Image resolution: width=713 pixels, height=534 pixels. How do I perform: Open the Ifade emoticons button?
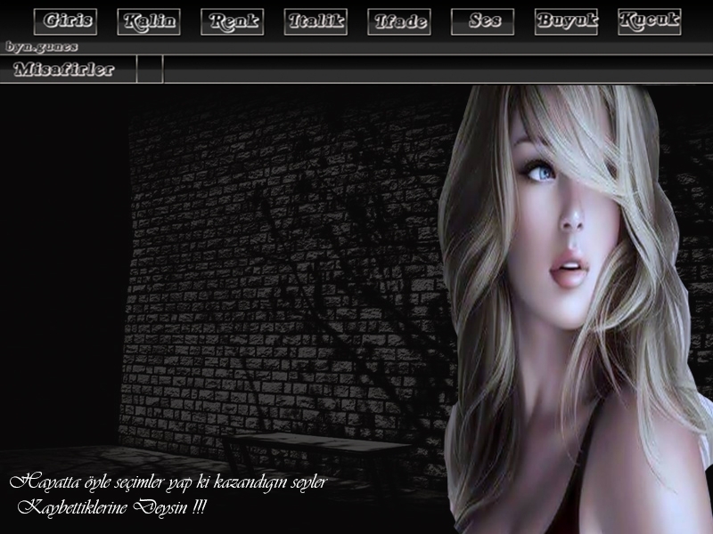[399, 21]
